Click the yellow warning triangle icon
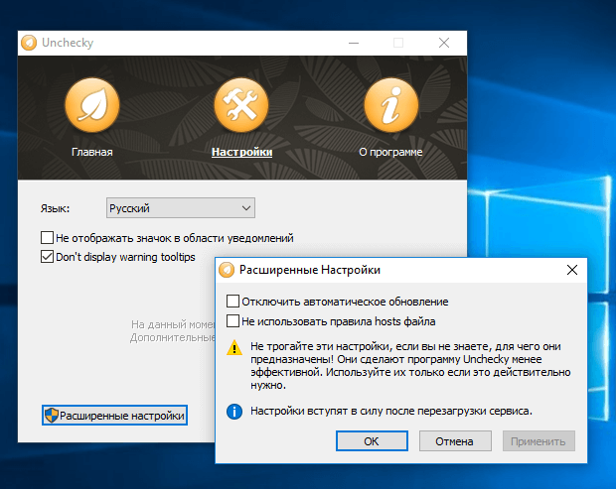 pyautogui.click(x=234, y=348)
